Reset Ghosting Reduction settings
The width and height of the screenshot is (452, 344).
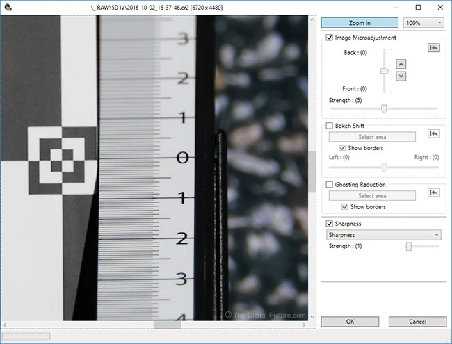(x=433, y=193)
